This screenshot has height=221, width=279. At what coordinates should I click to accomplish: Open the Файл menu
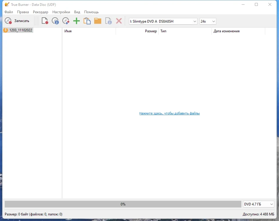[x=9, y=12]
